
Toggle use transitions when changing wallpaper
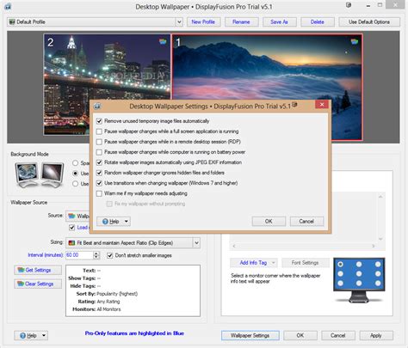(99, 183)
